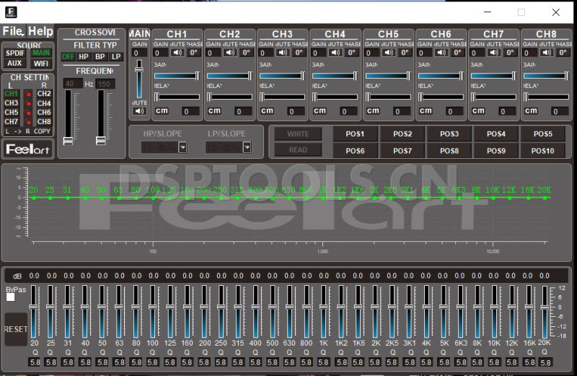Toggle the CH7/CH8 link lock icon
Viewport: 577px width, 376px height.
tap(27, 121)
